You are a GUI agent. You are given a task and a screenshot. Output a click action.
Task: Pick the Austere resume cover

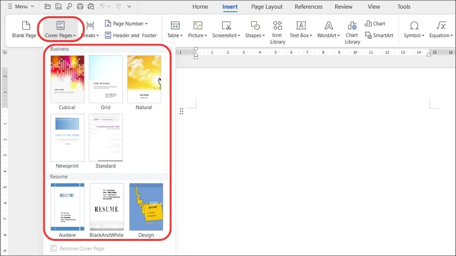coord(67,206)
